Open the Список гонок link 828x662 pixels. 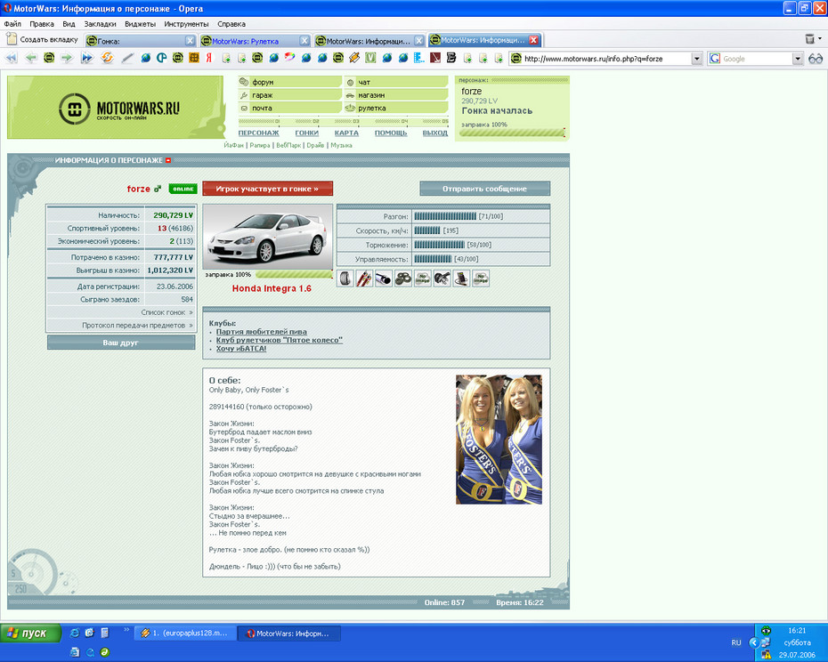(x=166, y=312)
